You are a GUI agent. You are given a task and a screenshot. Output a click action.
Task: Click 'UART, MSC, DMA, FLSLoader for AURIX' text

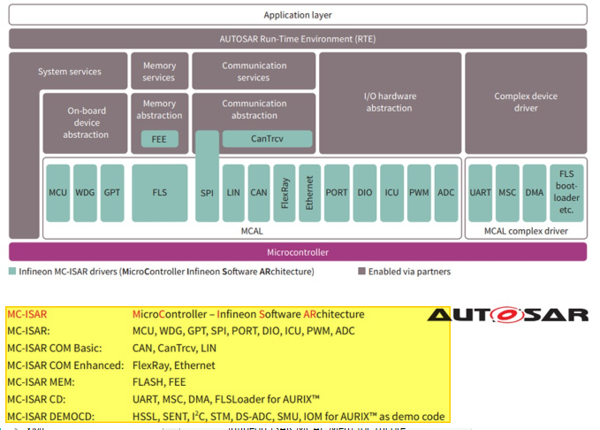225,399
